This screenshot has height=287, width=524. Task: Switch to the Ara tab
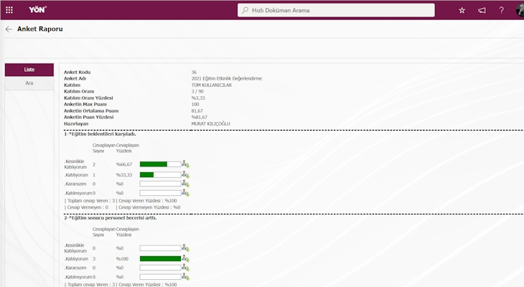tap(29, 83)
